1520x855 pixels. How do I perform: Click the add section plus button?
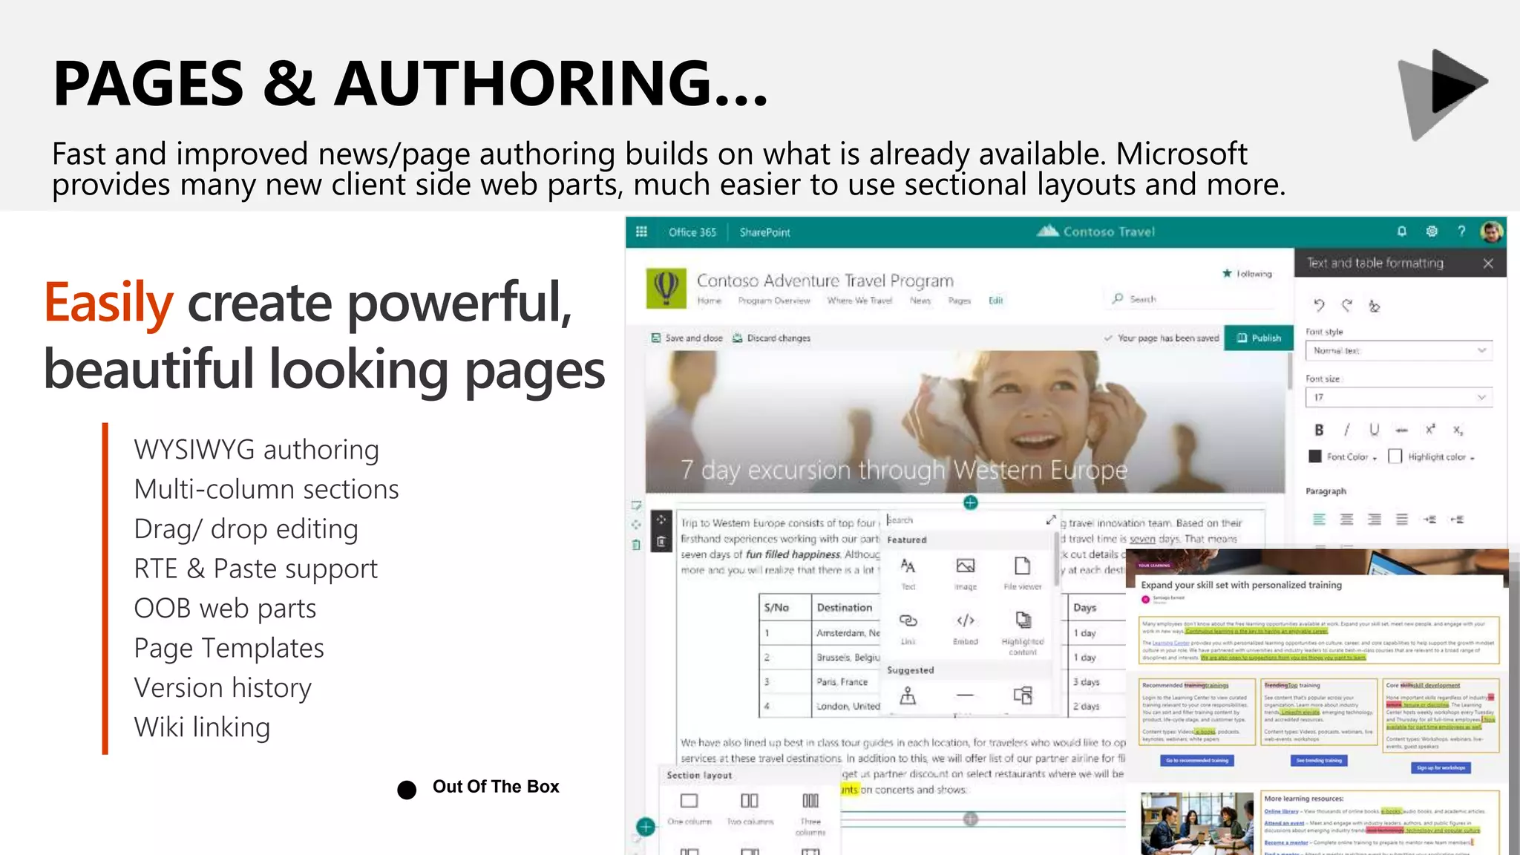click(x=646, y=826)
